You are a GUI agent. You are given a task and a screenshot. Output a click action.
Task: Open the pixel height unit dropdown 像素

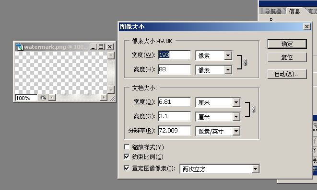point(214,70)
